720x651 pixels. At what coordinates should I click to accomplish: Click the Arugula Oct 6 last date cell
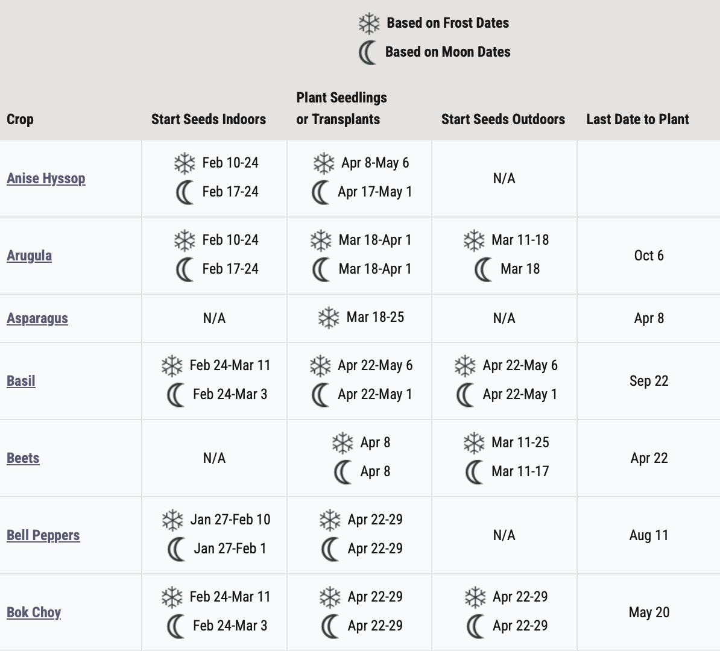pos(649,256)
